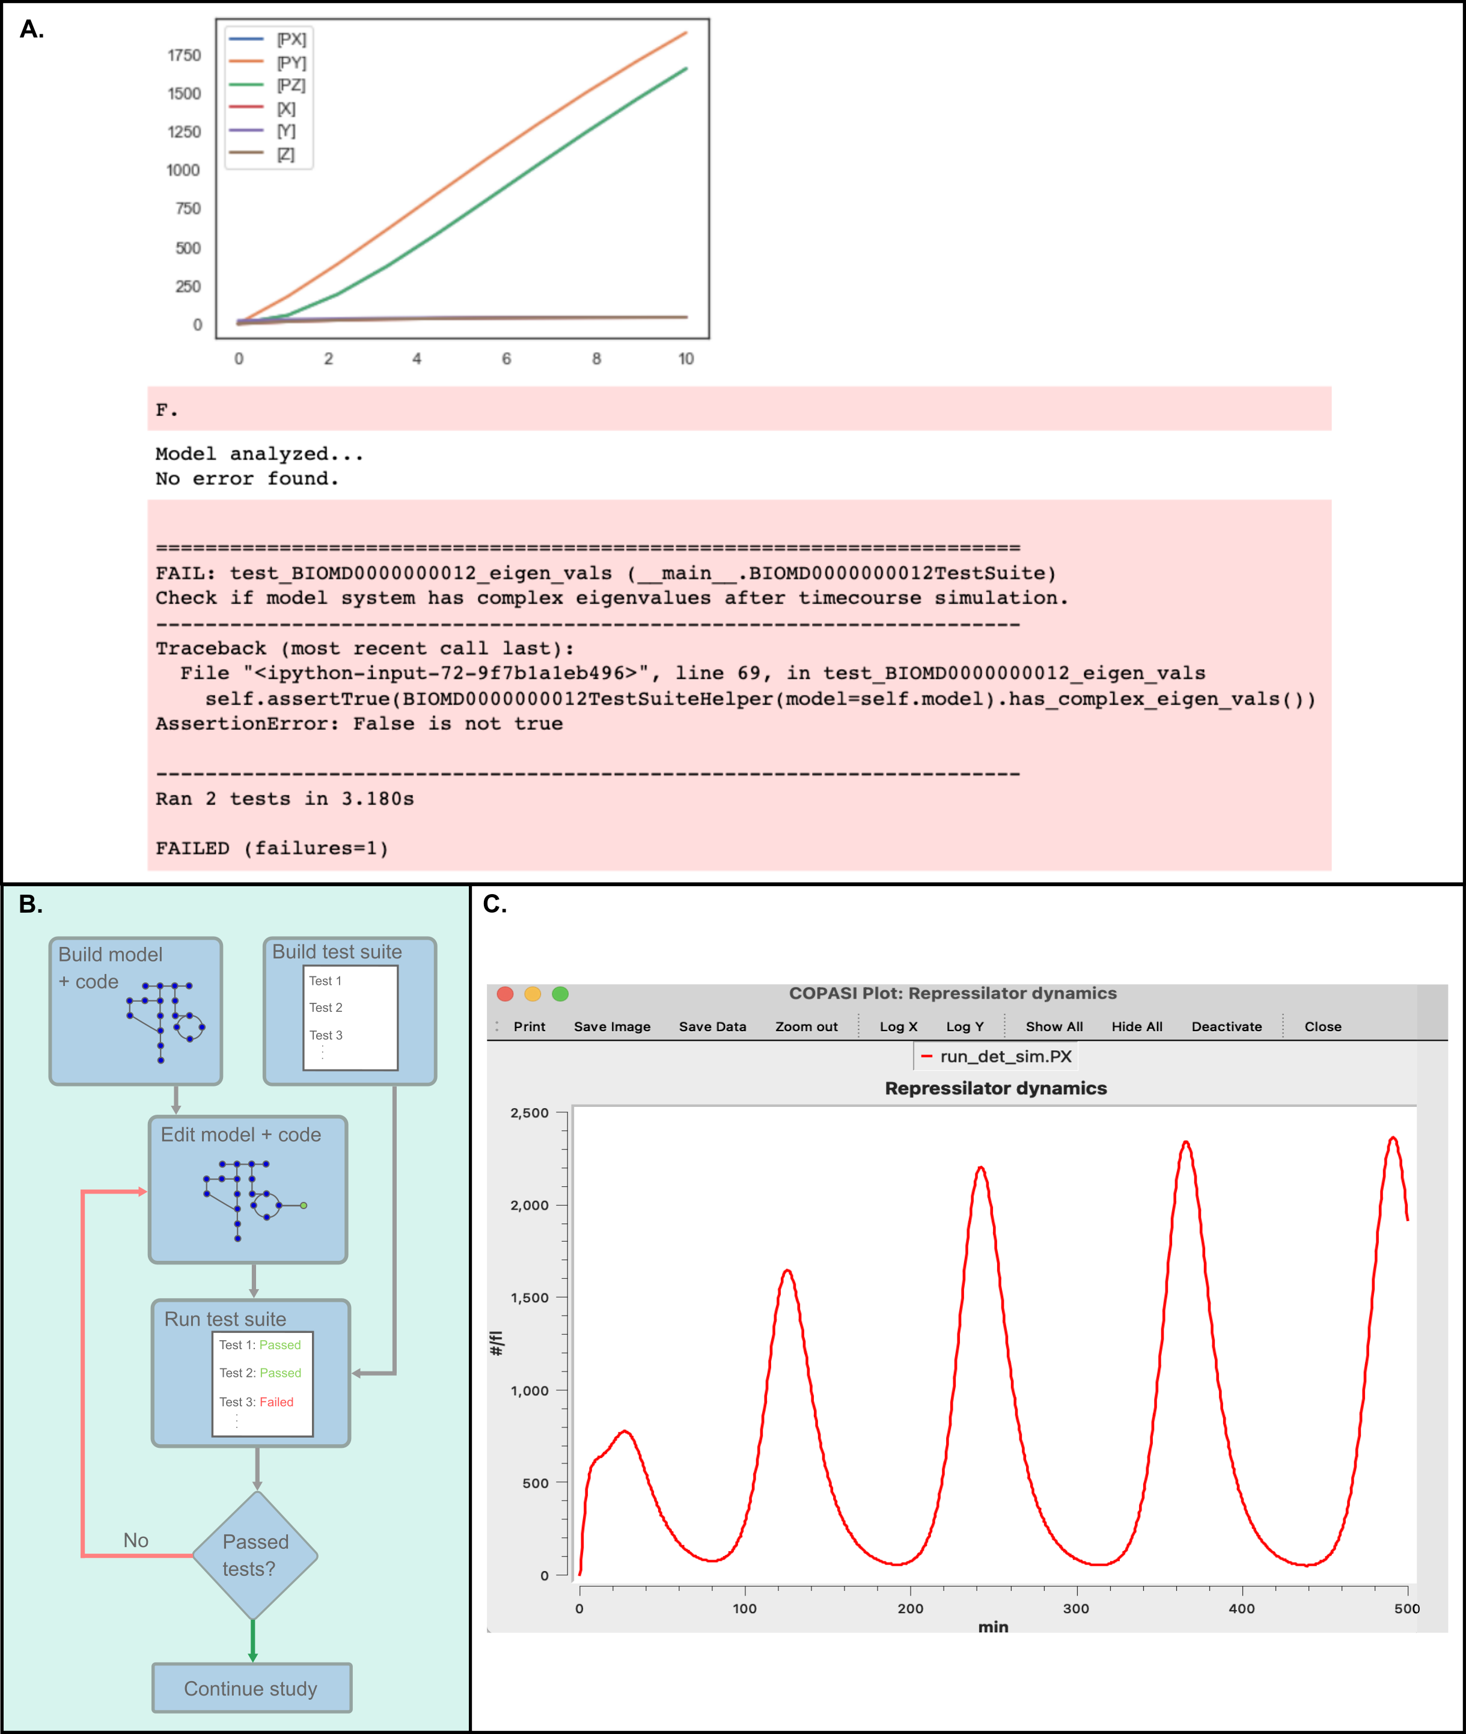Click 'No' branch label in flowchart
Viewport: 1466px width, 1734px height.
pyautogui.click(x=135, y=1540)
